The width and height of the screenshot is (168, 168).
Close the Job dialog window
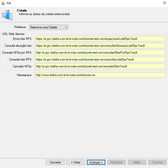[164, 3]
